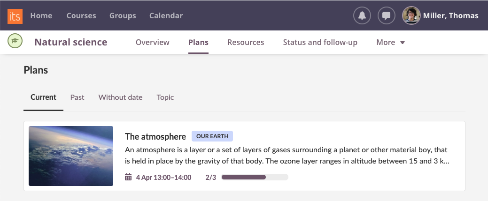Click the green graduation cap course icon
The height and width of the screenshot is (201, 488).
coord(15,42)
